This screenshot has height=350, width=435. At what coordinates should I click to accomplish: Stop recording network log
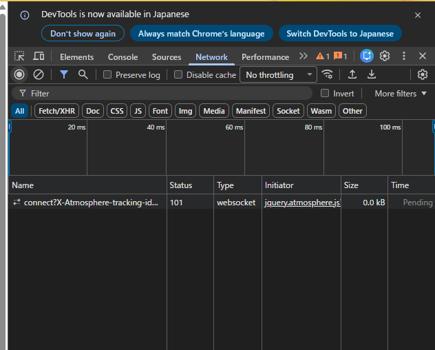coord(19,74)
